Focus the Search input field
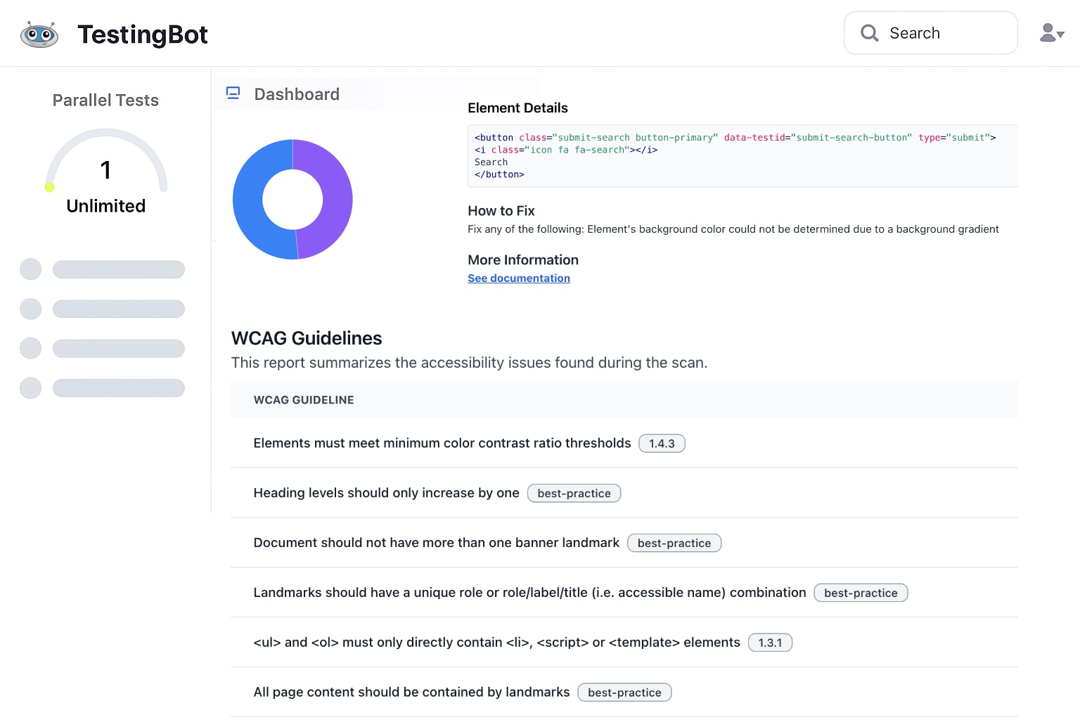1080x720 pixels. click(x=931, y=33)
